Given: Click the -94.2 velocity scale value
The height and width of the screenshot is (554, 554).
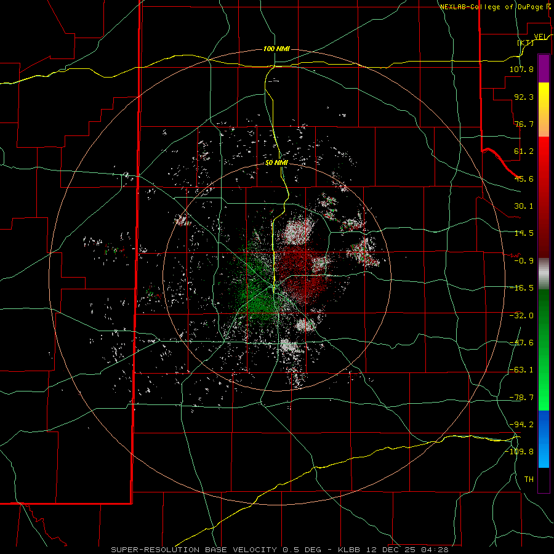Looking at the screenshot, I should click(521, 425).
